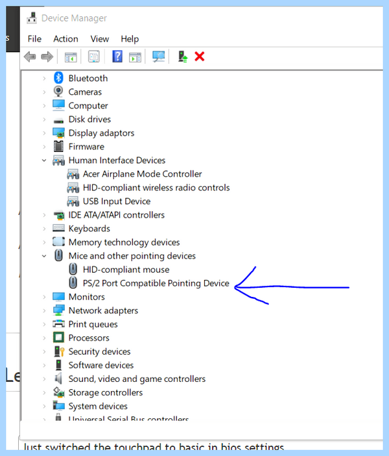Select Sound, video and game controllers label

point(137,379)
